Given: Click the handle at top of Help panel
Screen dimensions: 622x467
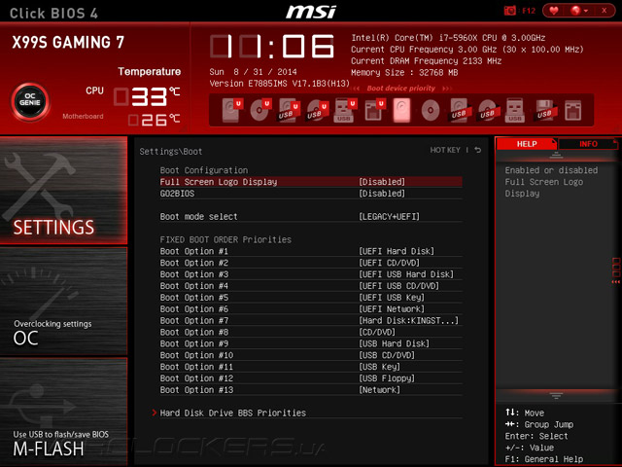Looking at the screenshot, I should point(556,155).
